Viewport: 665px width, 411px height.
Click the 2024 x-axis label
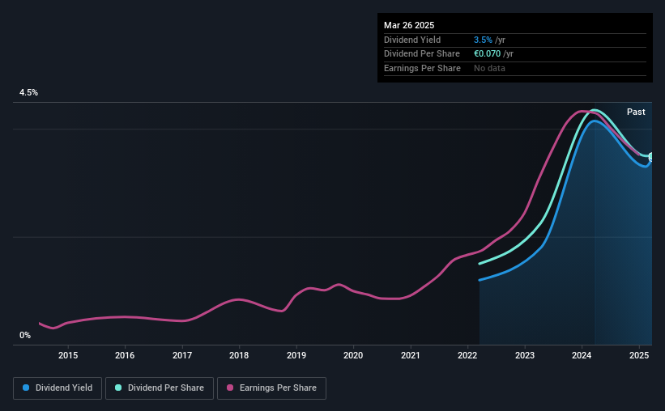click(582, 355)
